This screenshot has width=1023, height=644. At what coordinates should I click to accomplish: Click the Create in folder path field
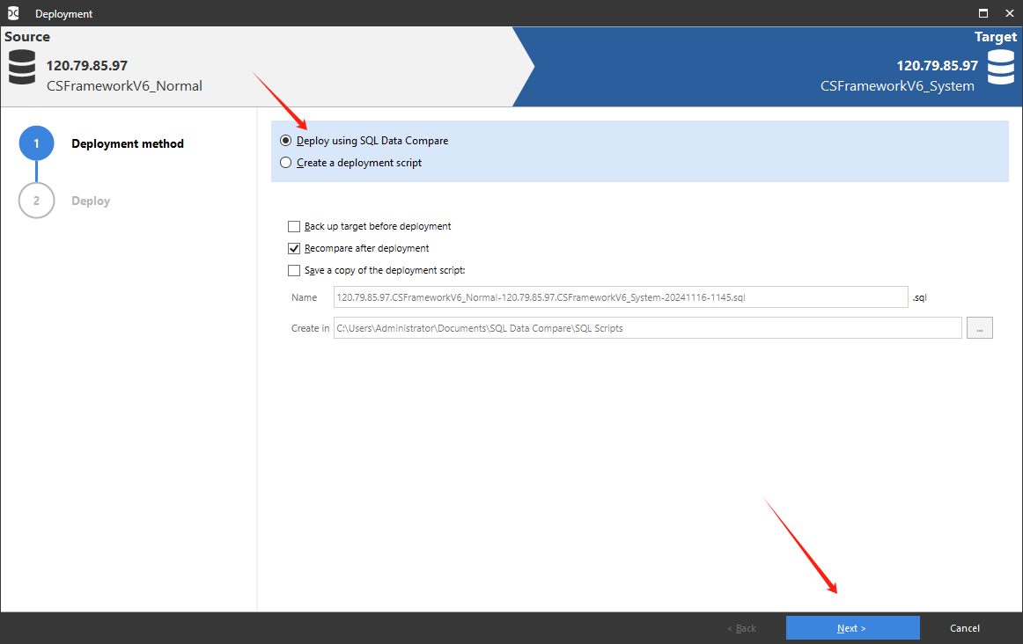tap(647, 328)
